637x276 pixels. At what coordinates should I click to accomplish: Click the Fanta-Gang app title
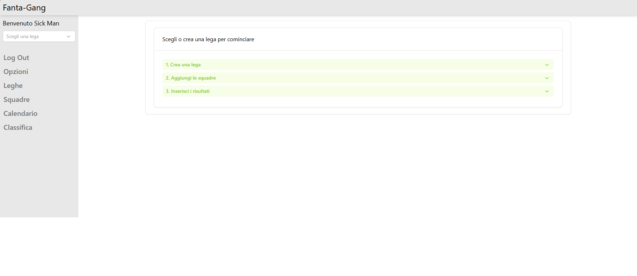pos(24,8)
